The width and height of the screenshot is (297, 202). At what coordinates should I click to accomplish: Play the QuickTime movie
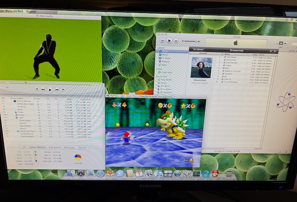tap(50, 90)
